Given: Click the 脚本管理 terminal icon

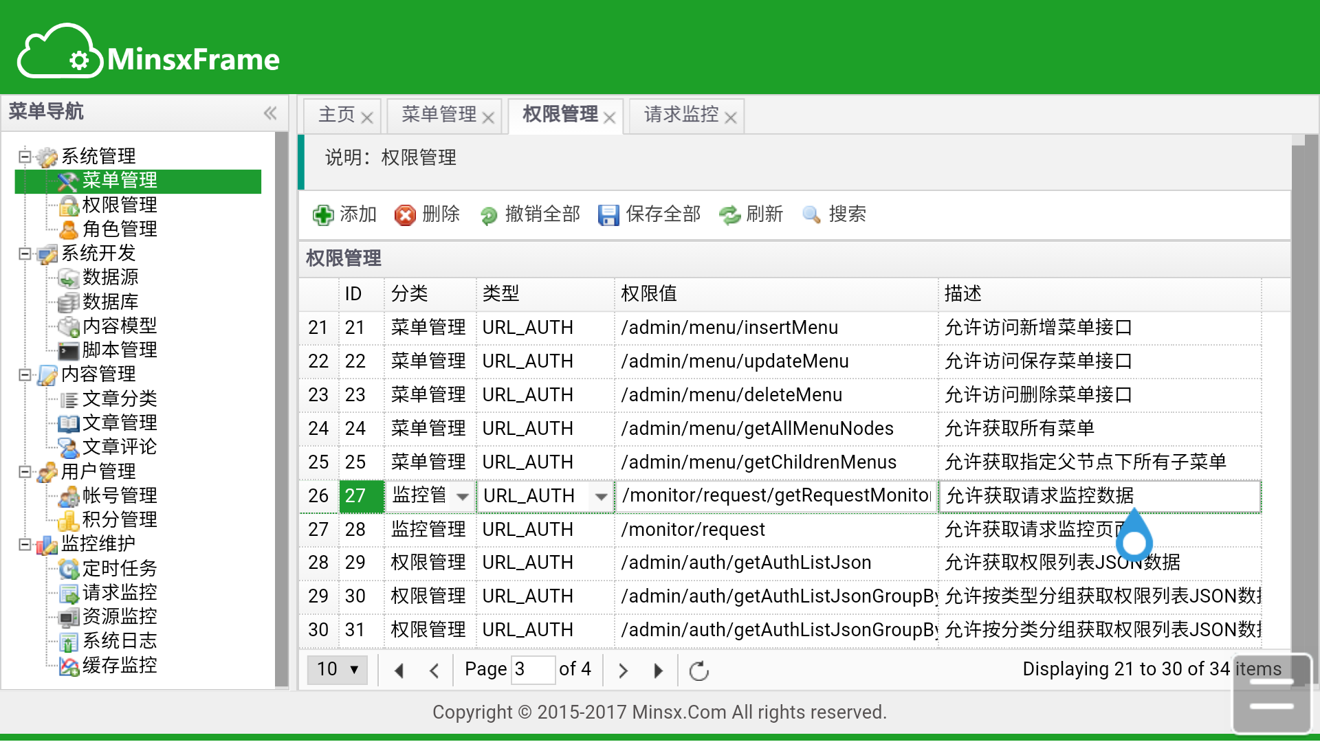Looking at the screenshot, I should click(68, 351).
